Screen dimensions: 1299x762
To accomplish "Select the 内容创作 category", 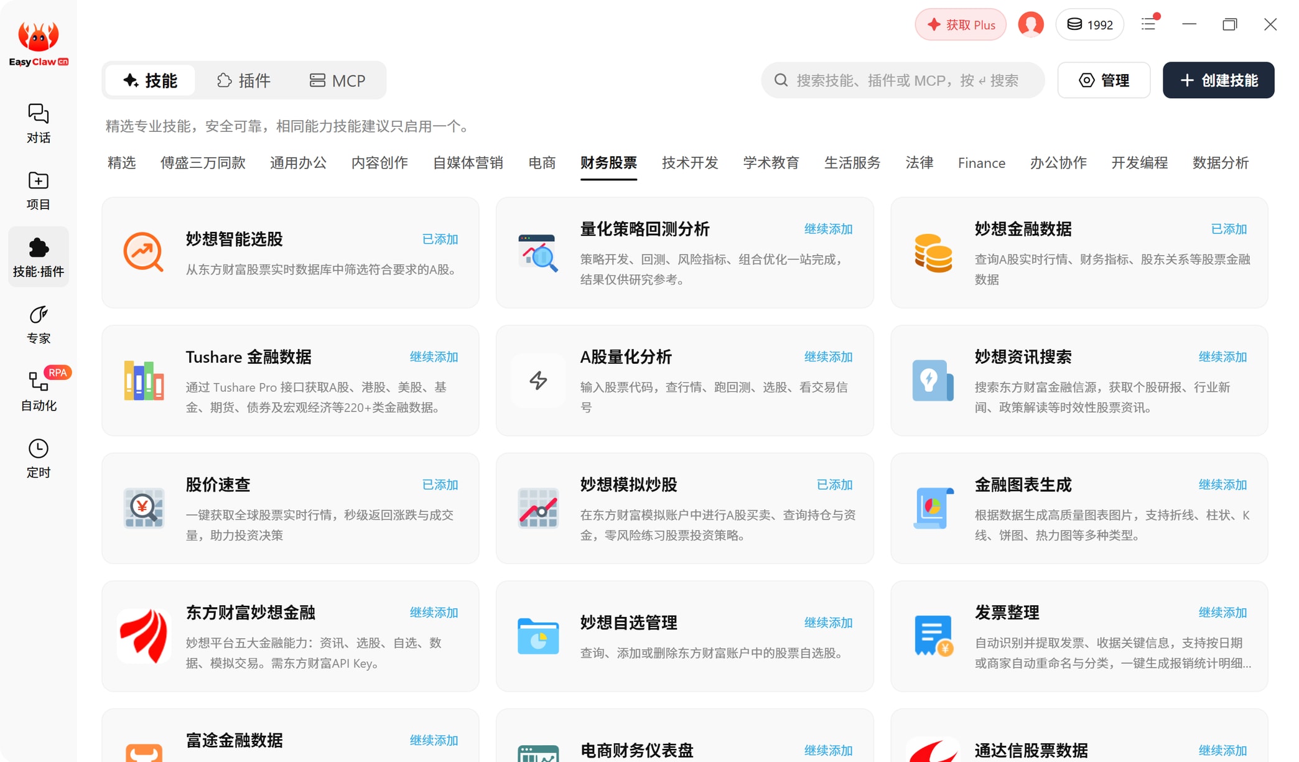I will 379,163.
